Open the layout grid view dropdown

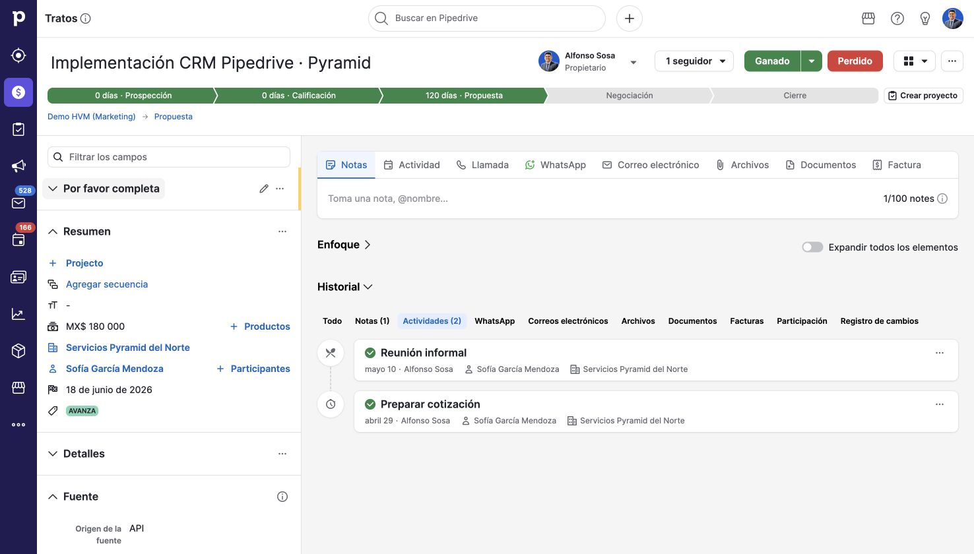point(915,61)
